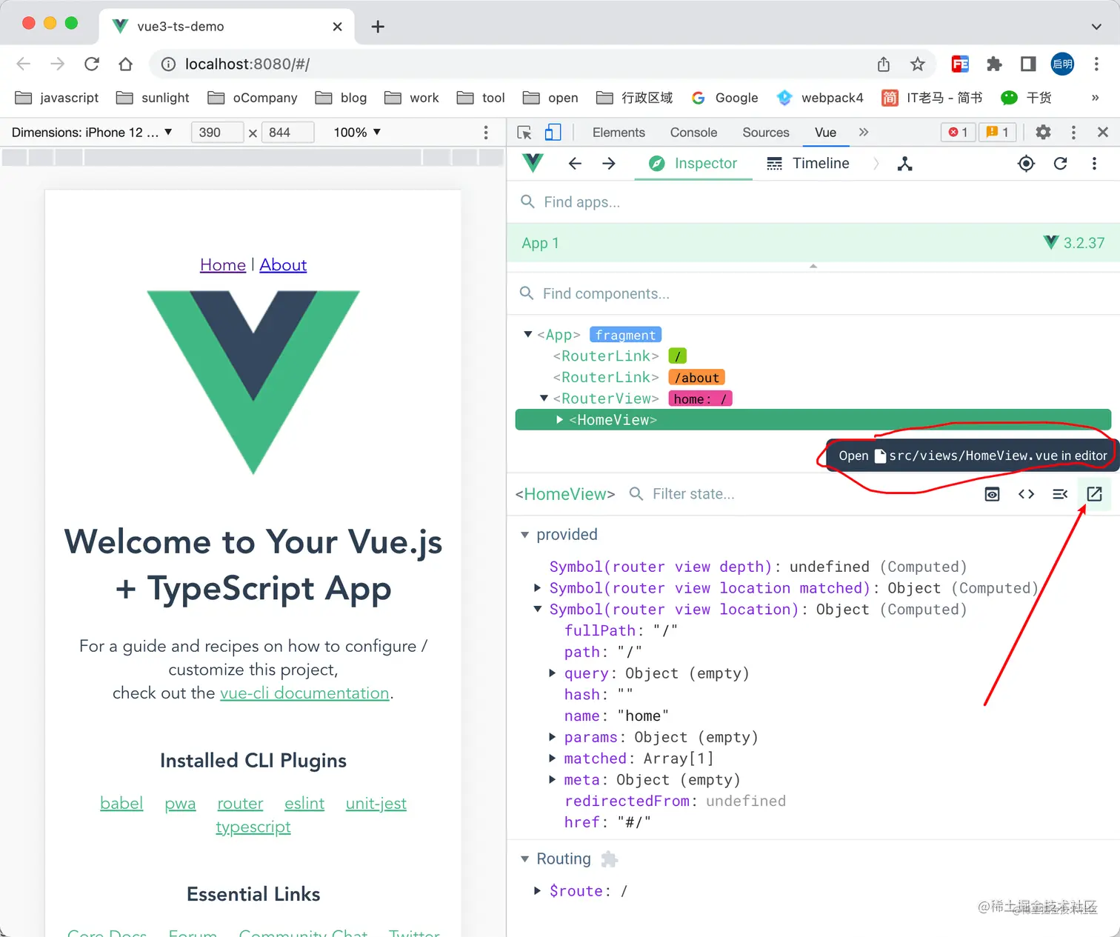This screenshot has width=1120, height=937.
Task: Click the Find components search field
Action: (x=813, y=294)
